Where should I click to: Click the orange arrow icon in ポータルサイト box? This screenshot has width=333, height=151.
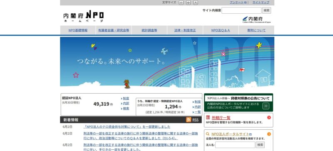coord(269,134)
